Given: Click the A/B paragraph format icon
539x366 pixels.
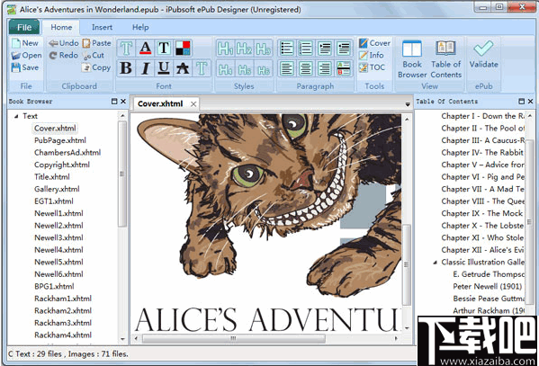Looking at the screenshot, I should click(344, 68).
